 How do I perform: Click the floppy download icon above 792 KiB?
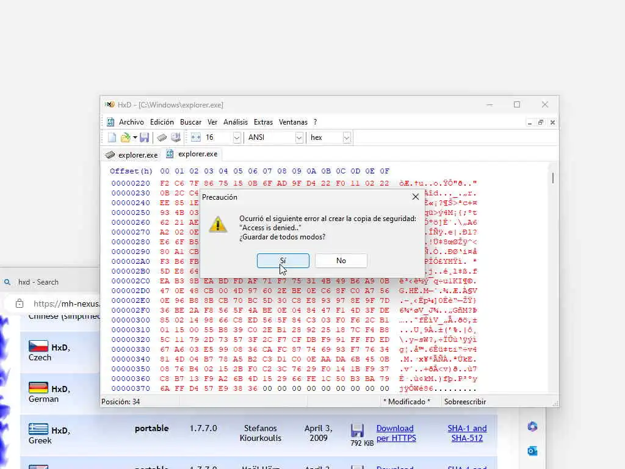point(357,431)
